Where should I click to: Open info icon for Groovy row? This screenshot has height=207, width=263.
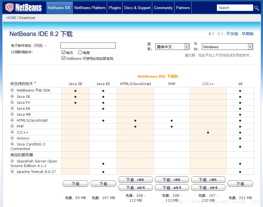[x=12, y=138]
